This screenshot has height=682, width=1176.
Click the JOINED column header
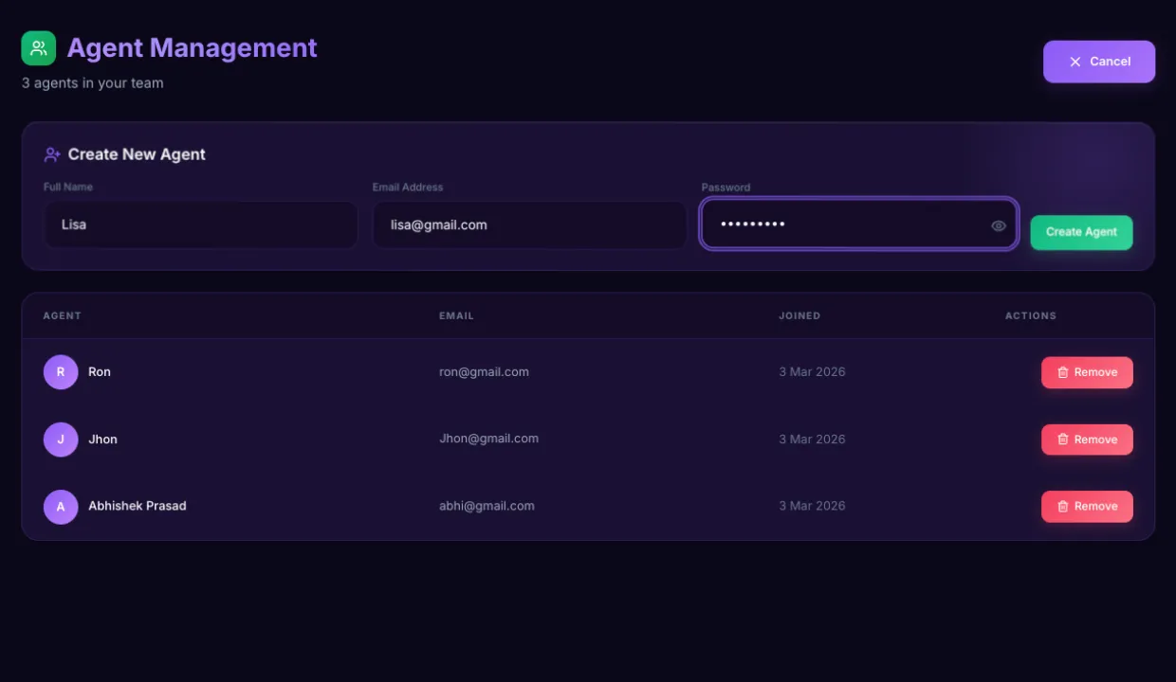[799, 315]
